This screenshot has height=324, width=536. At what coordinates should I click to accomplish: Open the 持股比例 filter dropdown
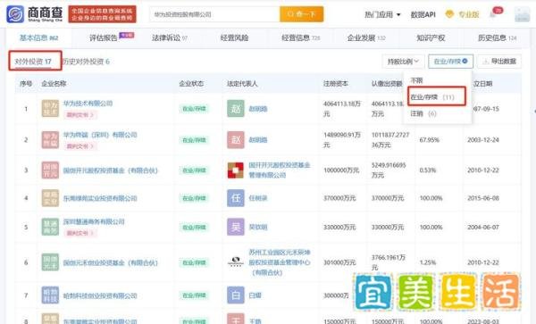(x=403, y=62)
